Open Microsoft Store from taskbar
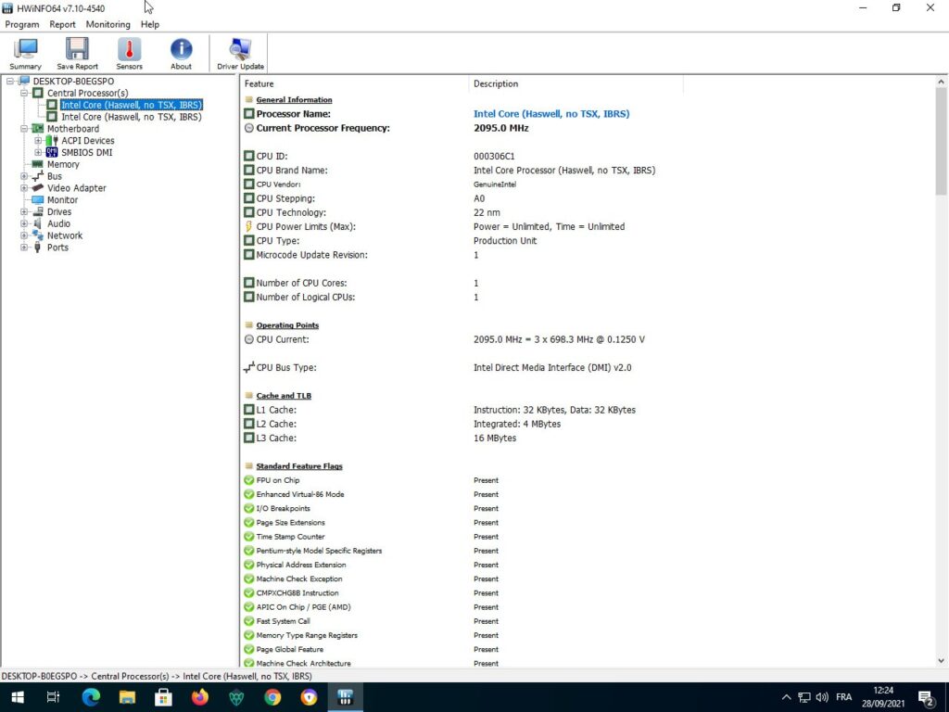Screen dimensions: 949x712 click(163, 697)
